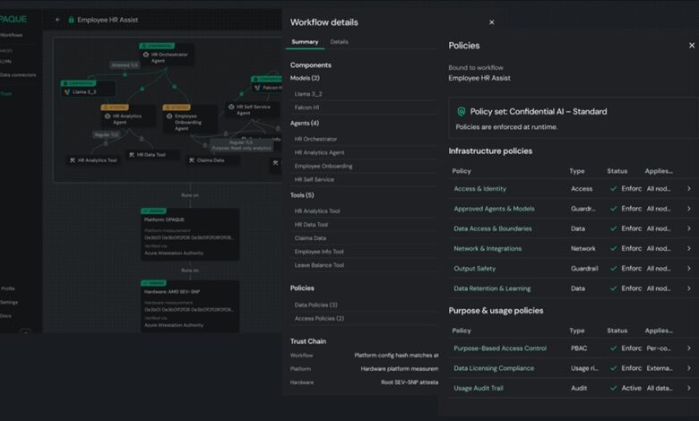
Task: Select HR Data Tool in Tools list
Action: [x=311, y=225]
